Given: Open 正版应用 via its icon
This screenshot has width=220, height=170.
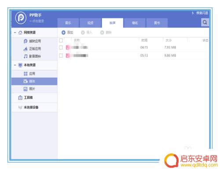Looking at the screenshot, I should point(26,49).
